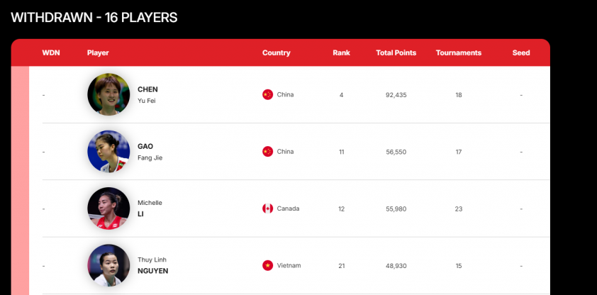The height and width of the screenshot is (295, 597).
Task: Sort by Total Points column header
Action: pyautogui.click(x=396, y=53)
